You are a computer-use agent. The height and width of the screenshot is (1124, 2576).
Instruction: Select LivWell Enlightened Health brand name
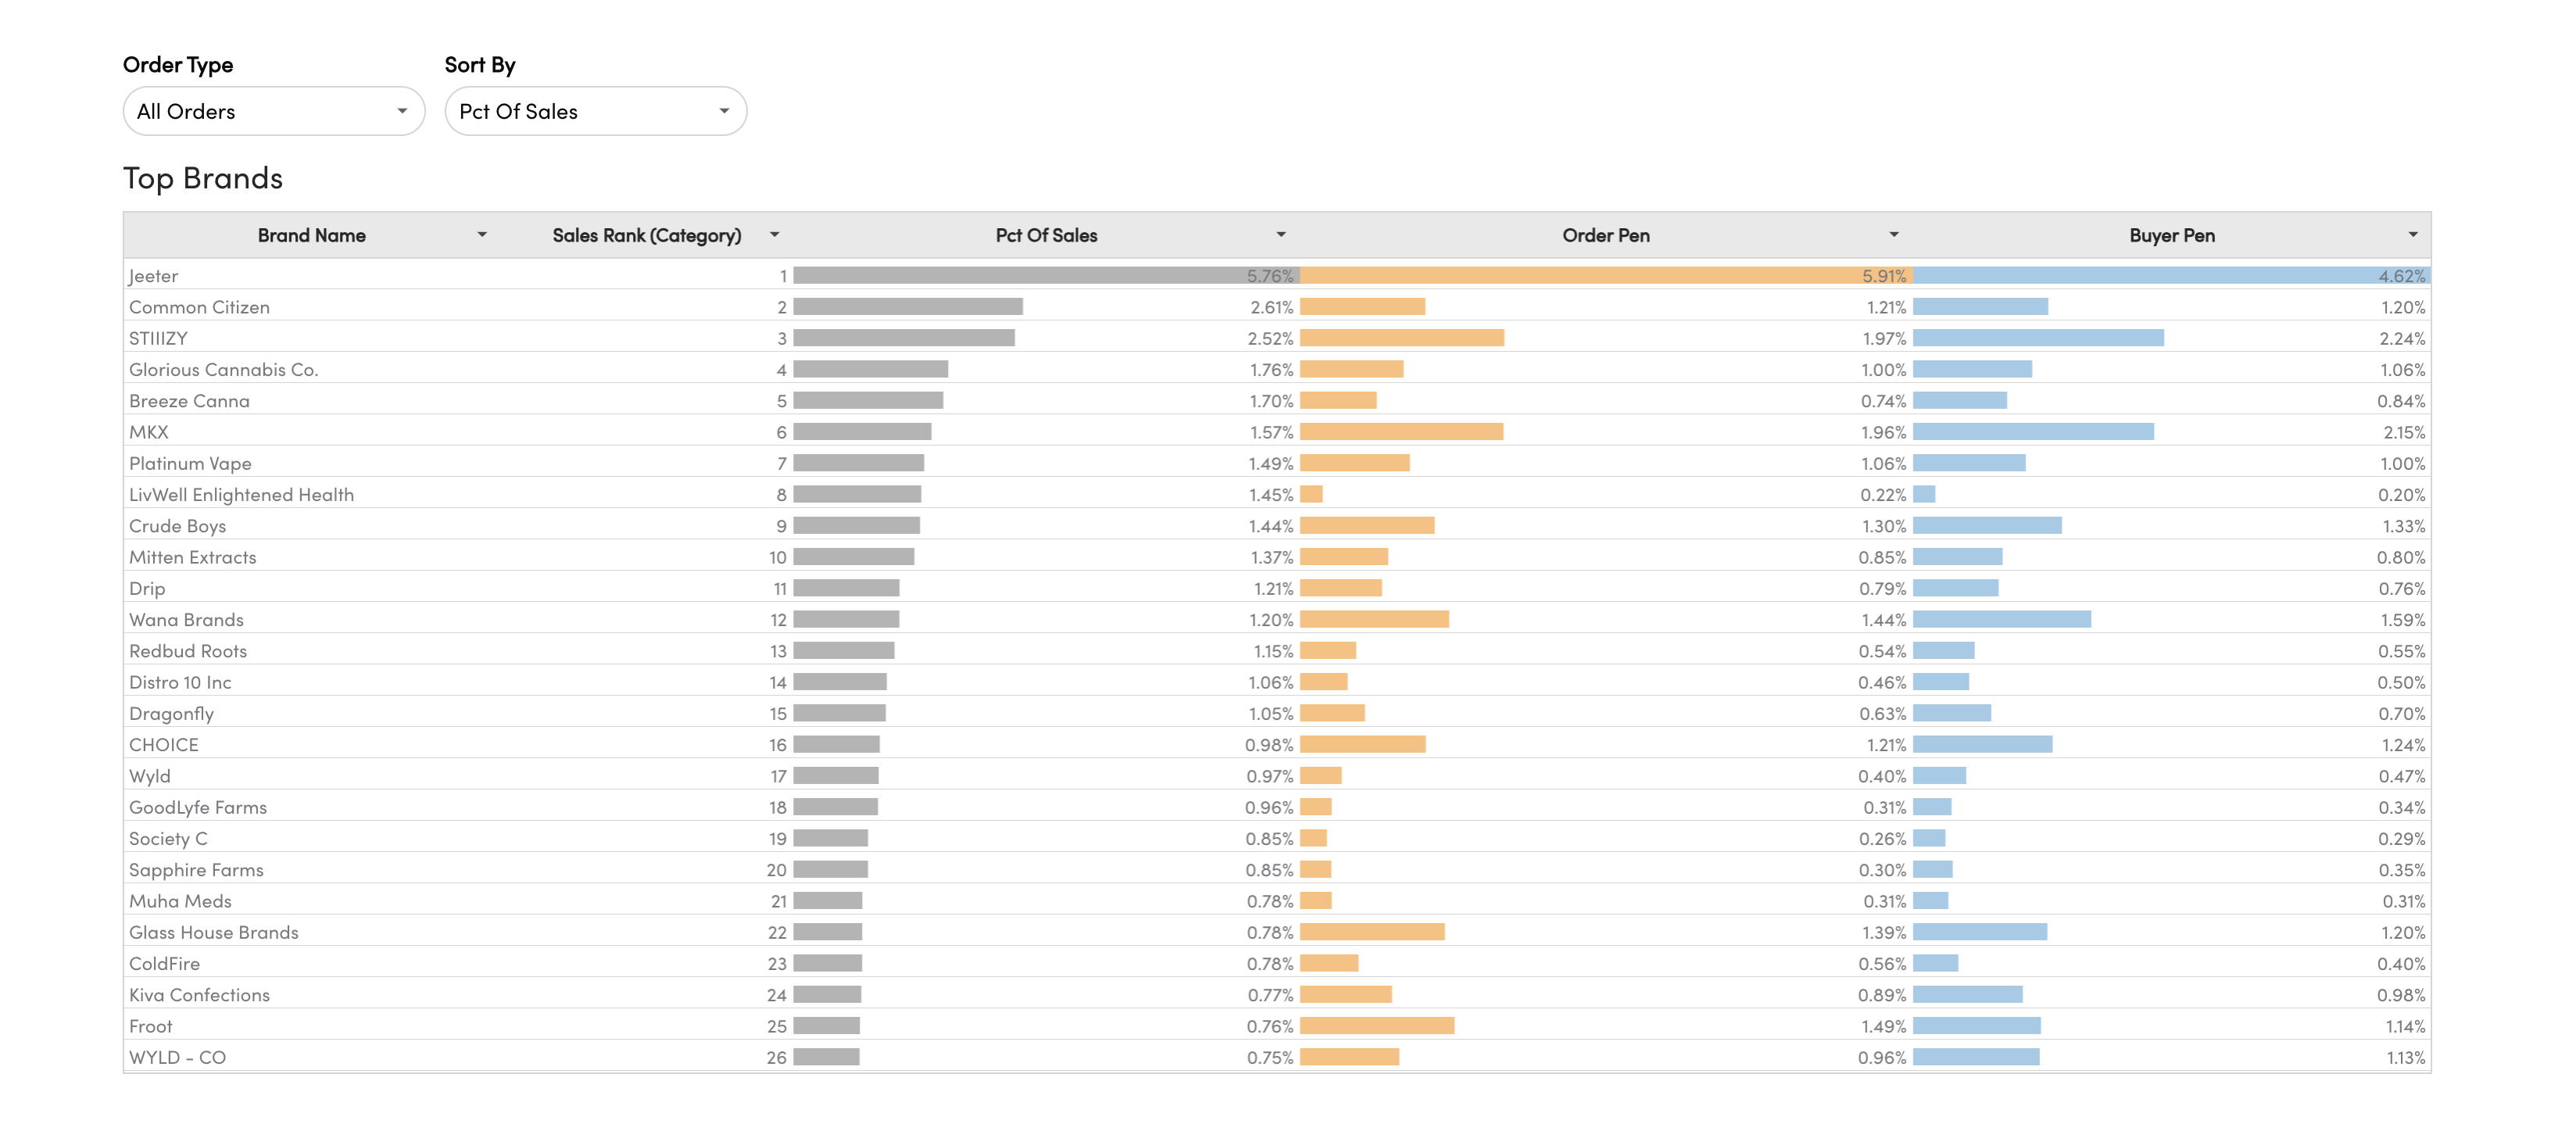click(x=241, y=494)
